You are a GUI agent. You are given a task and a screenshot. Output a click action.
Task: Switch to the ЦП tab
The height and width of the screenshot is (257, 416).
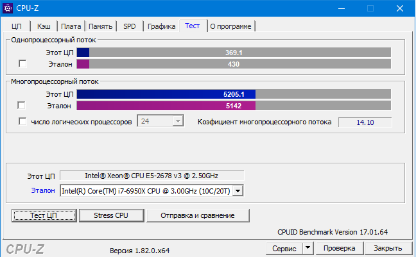point(17,26)
